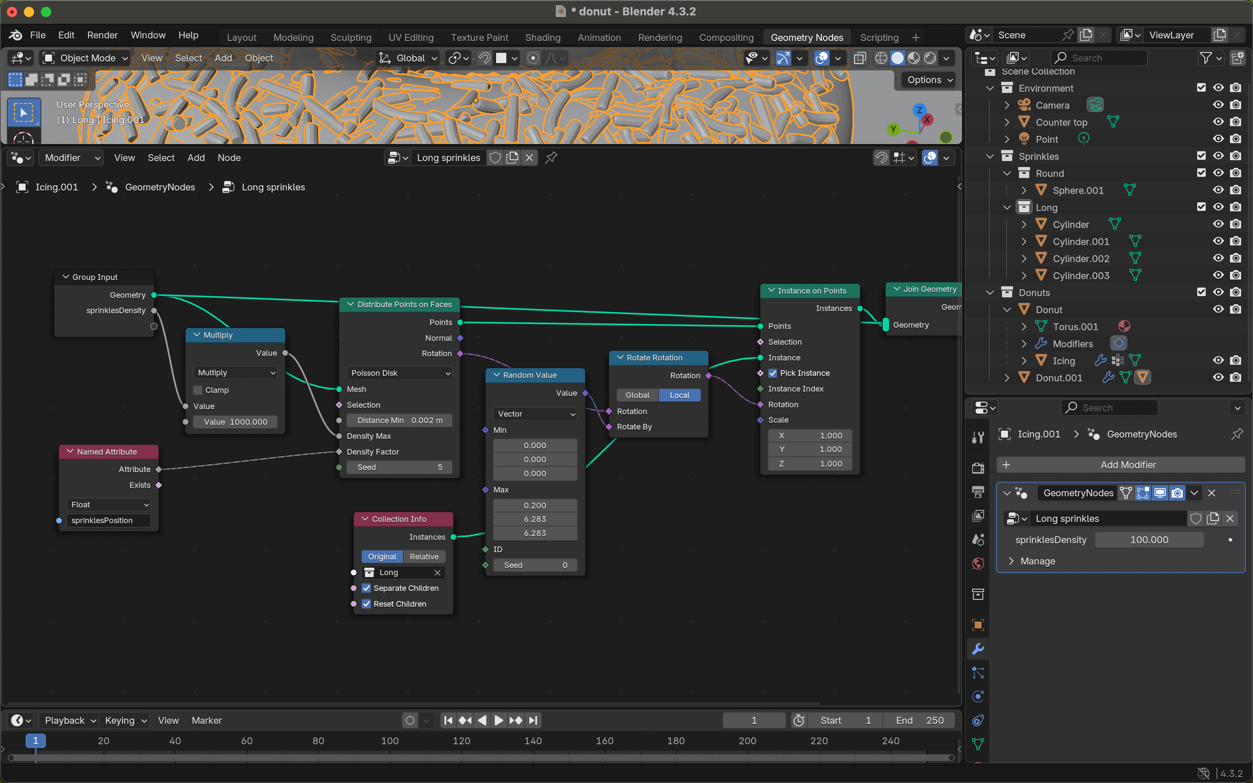Click the sprinklesPosition name field
The image size is (1253, 783).
coord(108,520)
